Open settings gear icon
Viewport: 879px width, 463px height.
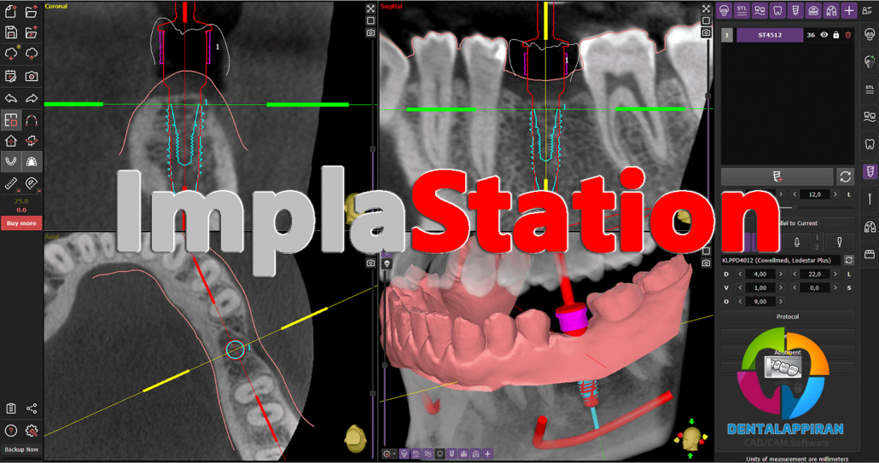(32, 431)
